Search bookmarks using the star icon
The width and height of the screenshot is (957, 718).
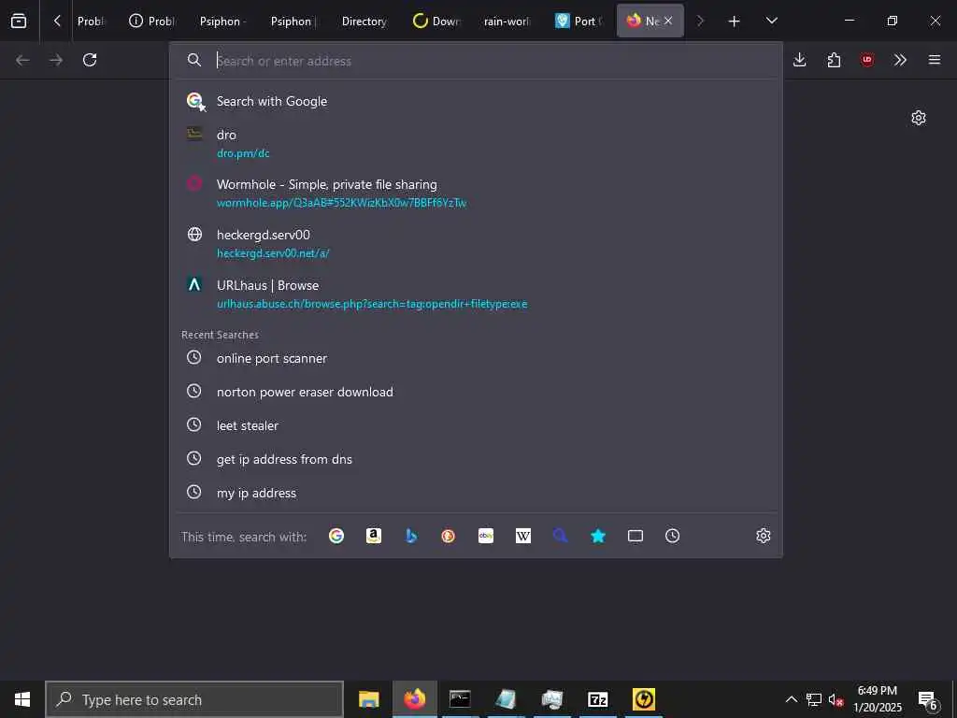598,536
